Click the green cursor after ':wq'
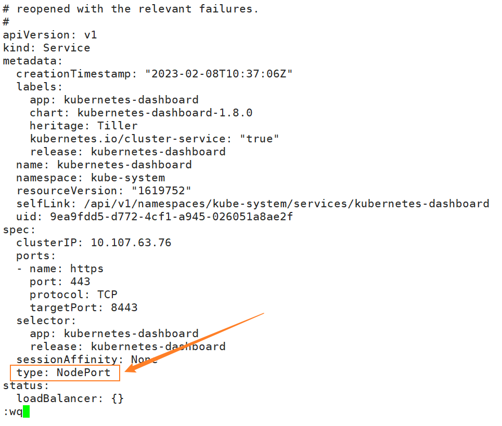Screen dimensions: 502x426 point(27,412)
